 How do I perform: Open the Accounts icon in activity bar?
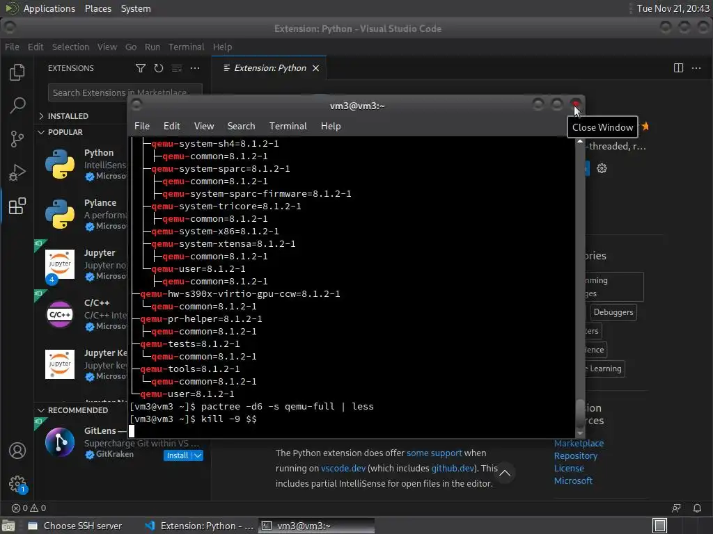click(x=17, y=451)
